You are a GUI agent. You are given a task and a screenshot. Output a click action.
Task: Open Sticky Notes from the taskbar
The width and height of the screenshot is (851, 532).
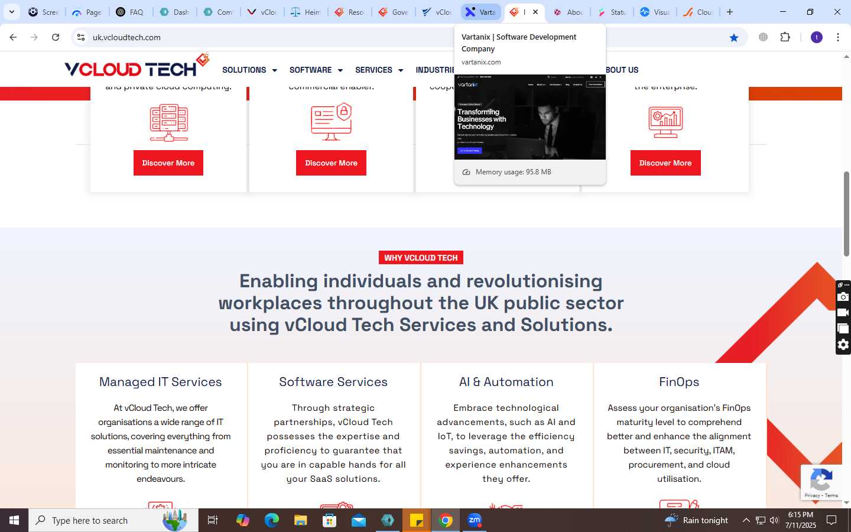pos(417,520)
